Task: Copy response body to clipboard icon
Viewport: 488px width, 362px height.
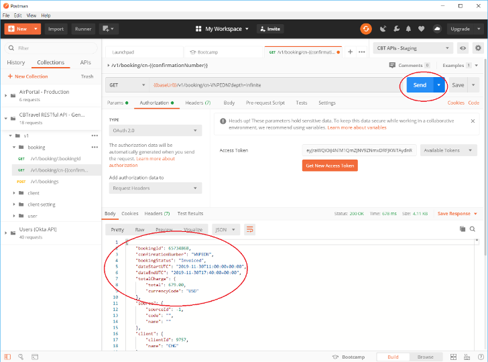Action: pyautogui.click(x=463, y=229)
